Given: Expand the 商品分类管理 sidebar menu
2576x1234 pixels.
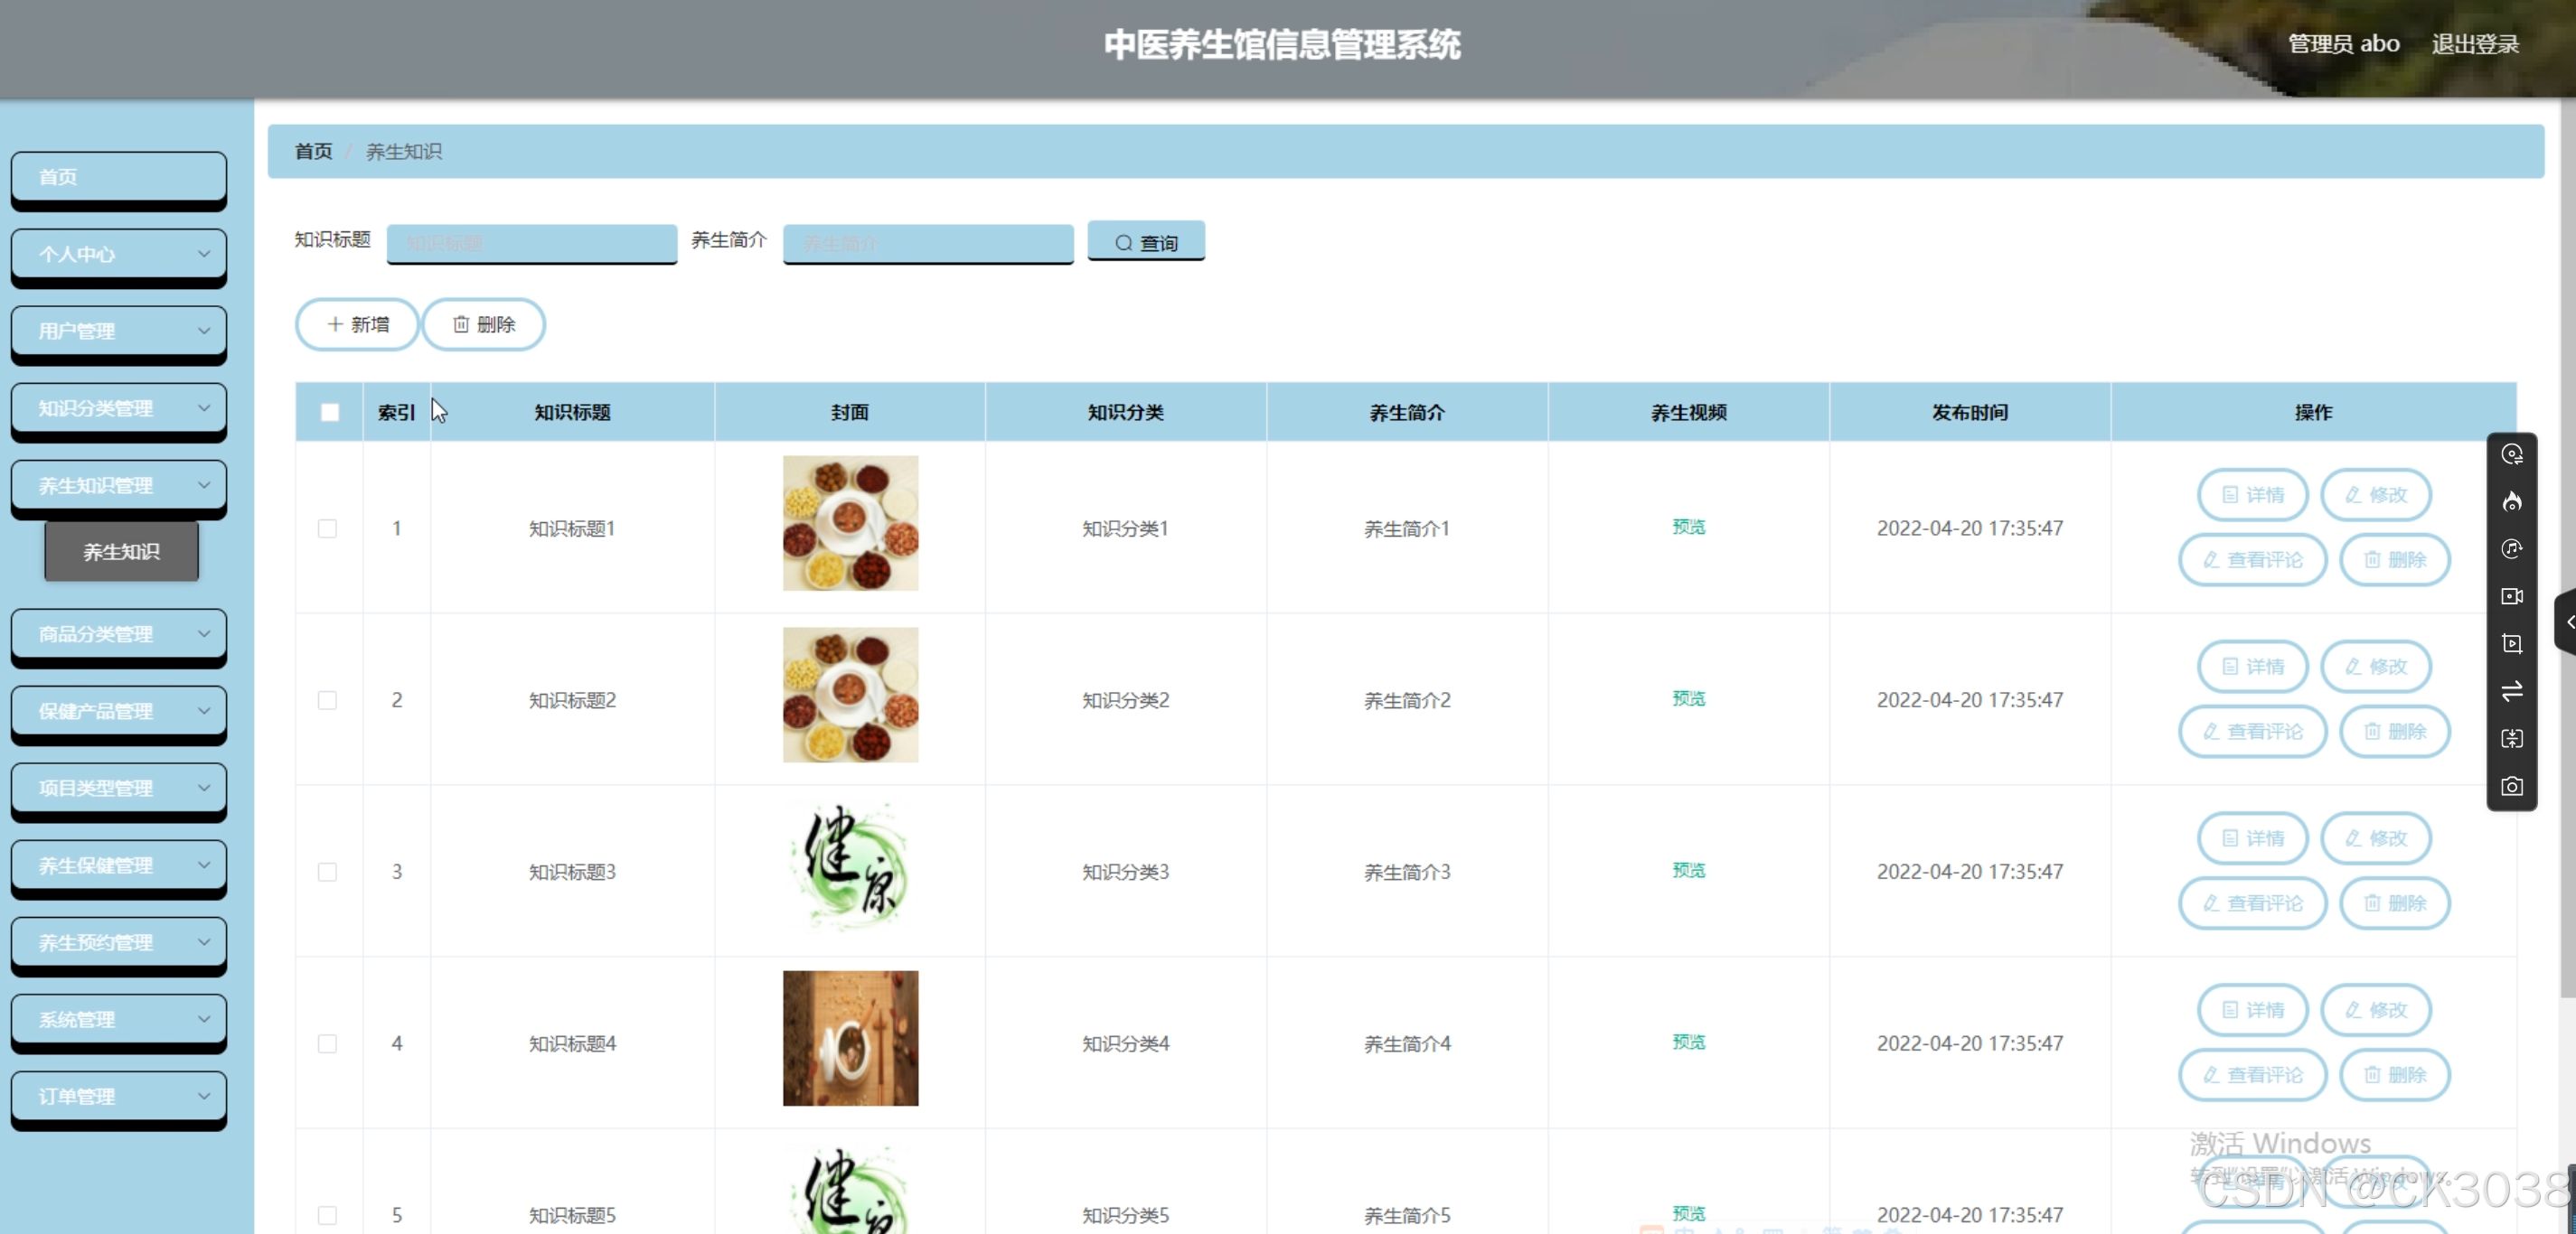Looking at the screenshot, I should [119, 634].
